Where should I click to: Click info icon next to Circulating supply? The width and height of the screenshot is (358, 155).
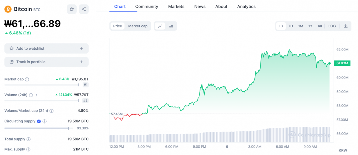point(45,121)
